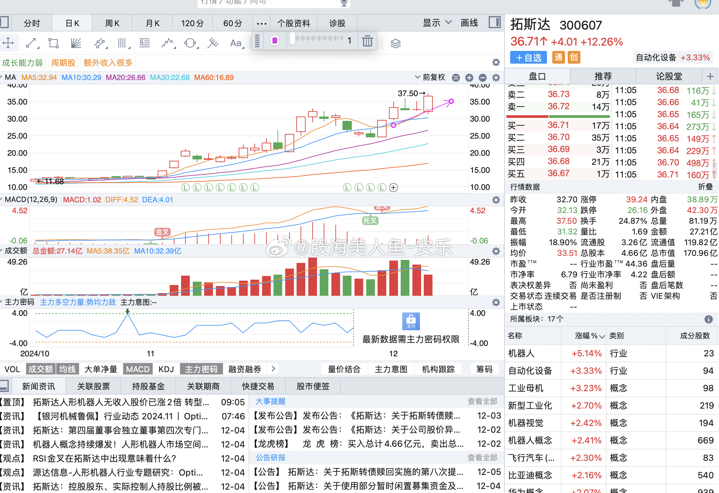Click 主力意图 button
The height and width of the screenshot is (493, 719).
click(391, 369)
